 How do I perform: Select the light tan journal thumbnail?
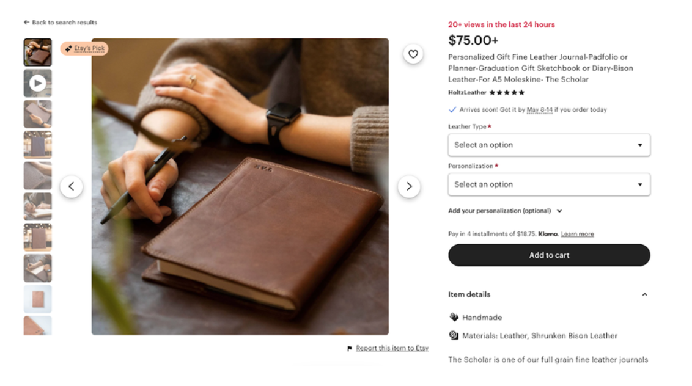point(37,299)
